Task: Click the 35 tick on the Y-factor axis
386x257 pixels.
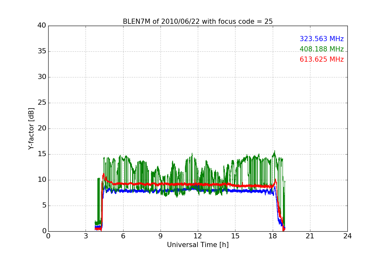Action: (42, 51)
